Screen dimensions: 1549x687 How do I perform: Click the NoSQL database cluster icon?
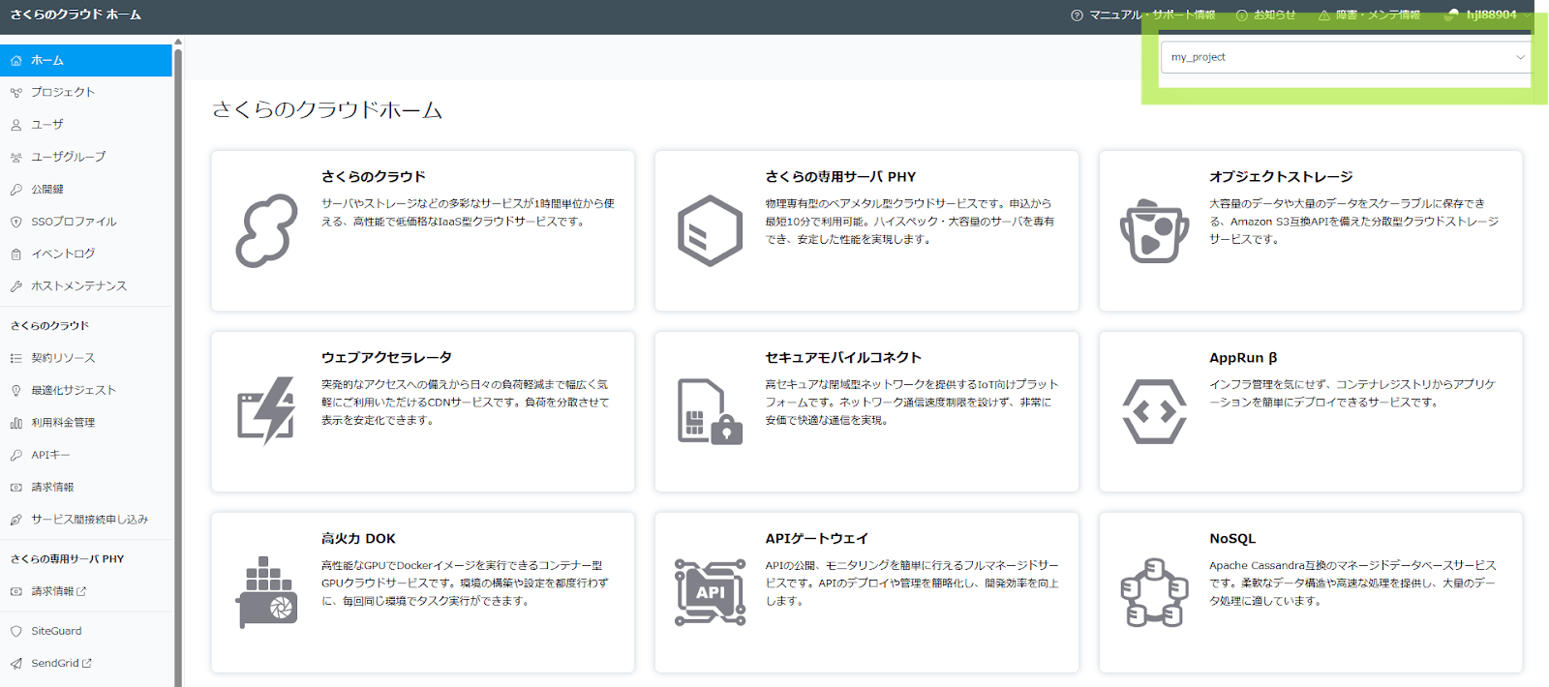click(1154, 592)
